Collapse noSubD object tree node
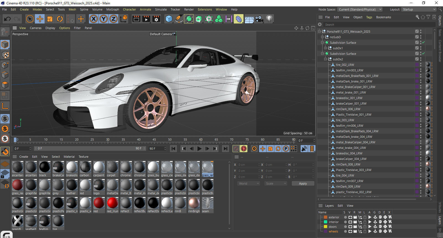 (322, 37)
